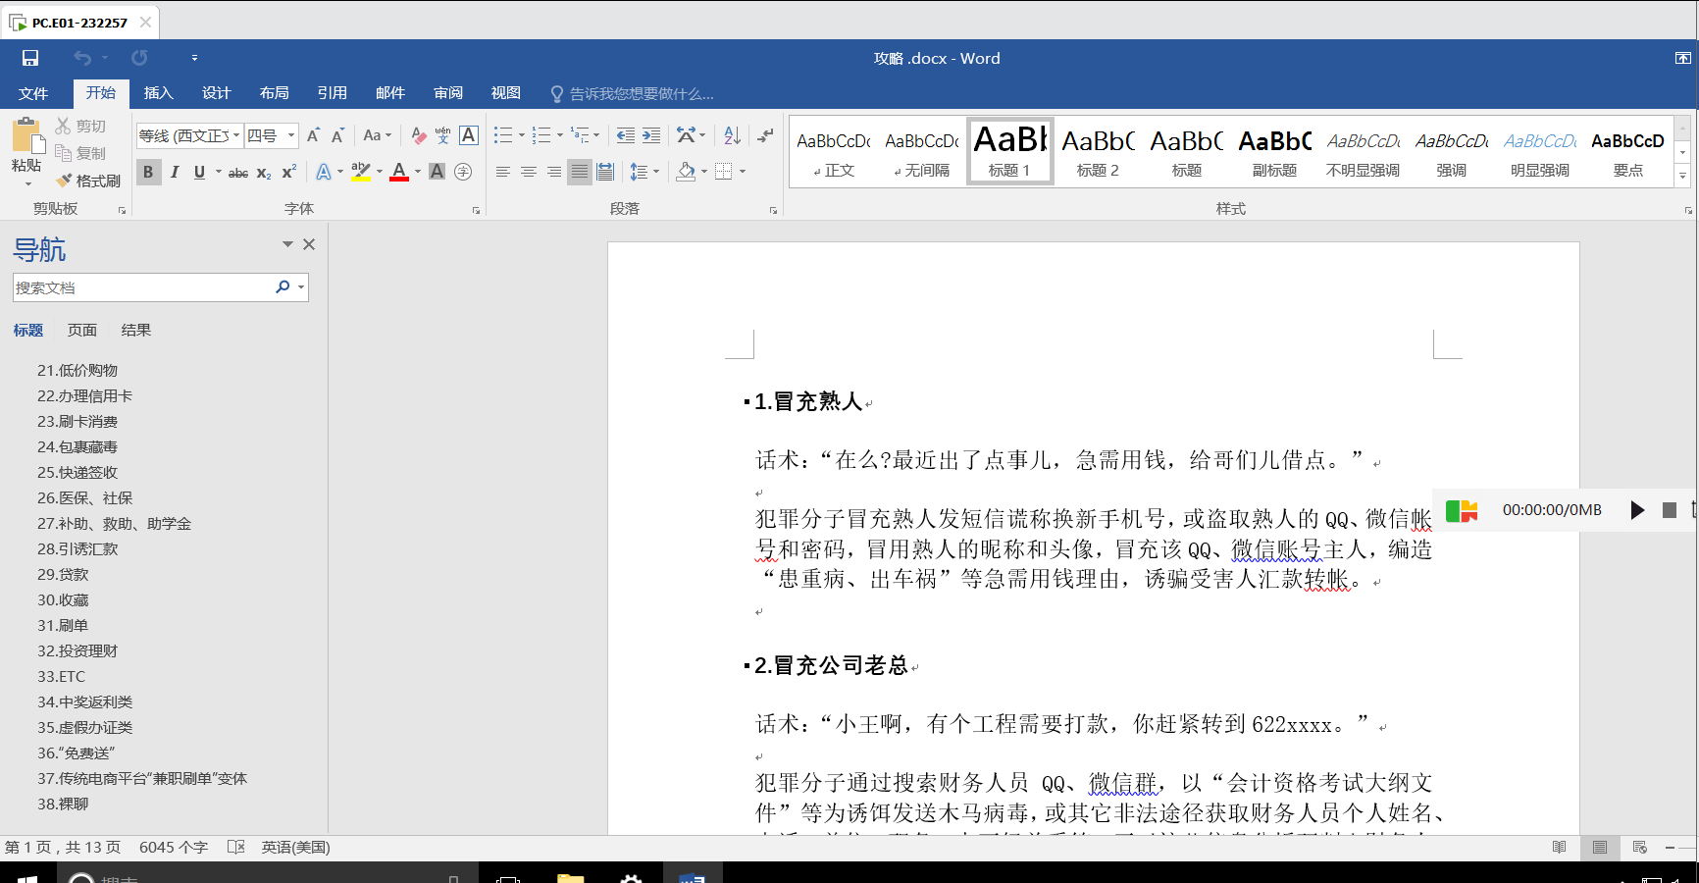
Task: Clear All Formatting with the eraser icon
Action: coord(417,135)
